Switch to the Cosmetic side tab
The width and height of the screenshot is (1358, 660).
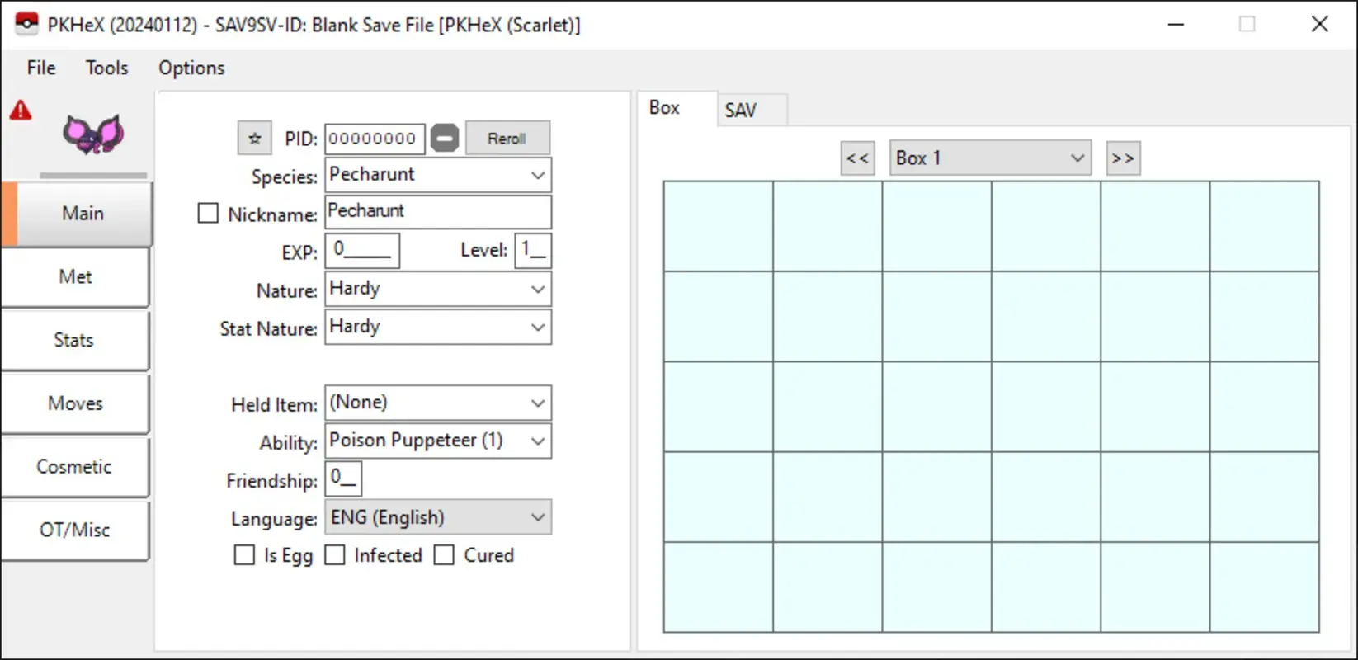tap(75, 467)
